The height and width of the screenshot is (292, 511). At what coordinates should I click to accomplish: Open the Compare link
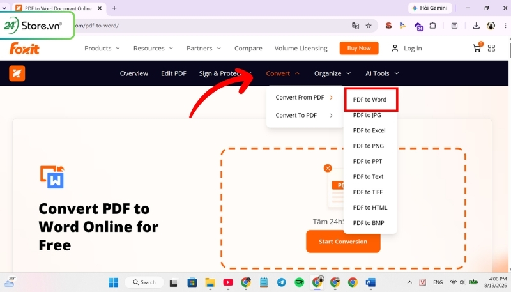tap(248, 48)
